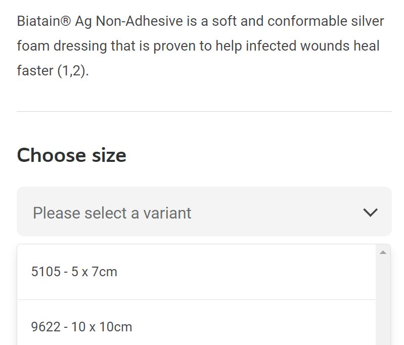Click the options list scrollbar track
The height and width of the screenshot is (345, 404).
click(x=383, y=304)
